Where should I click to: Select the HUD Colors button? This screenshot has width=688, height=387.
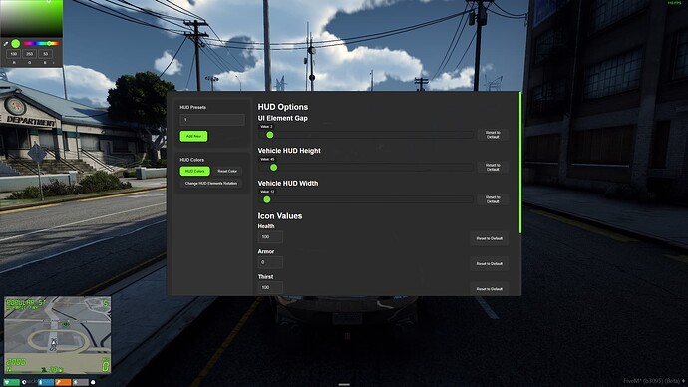[194, 171]
